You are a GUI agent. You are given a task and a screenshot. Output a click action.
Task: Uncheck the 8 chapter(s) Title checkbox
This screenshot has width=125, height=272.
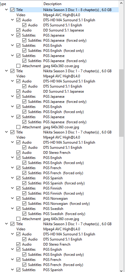(12, 10)
